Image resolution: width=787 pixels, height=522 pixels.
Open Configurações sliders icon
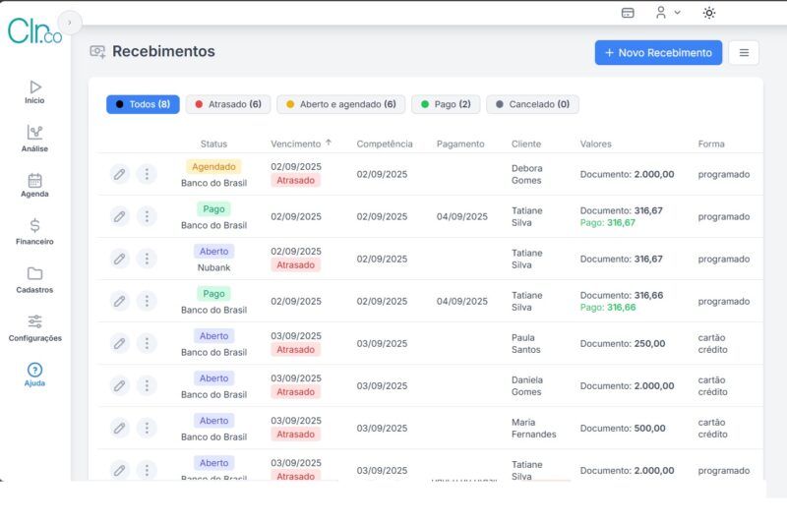click(34, 321)
